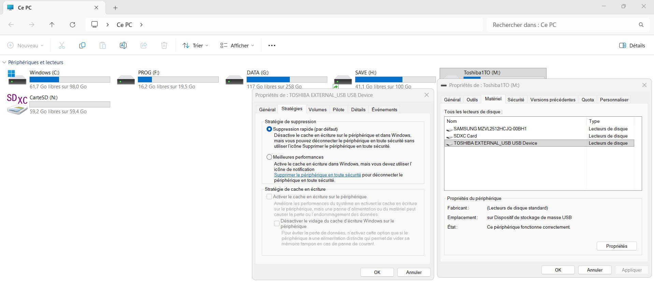
Task: Go back with the Explorer back arrow
Action: click(x=11, y=25)
